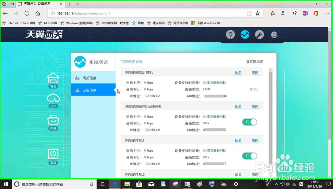Select 网关信息 menu item
333x189 pixels.
tap(93, 78)
